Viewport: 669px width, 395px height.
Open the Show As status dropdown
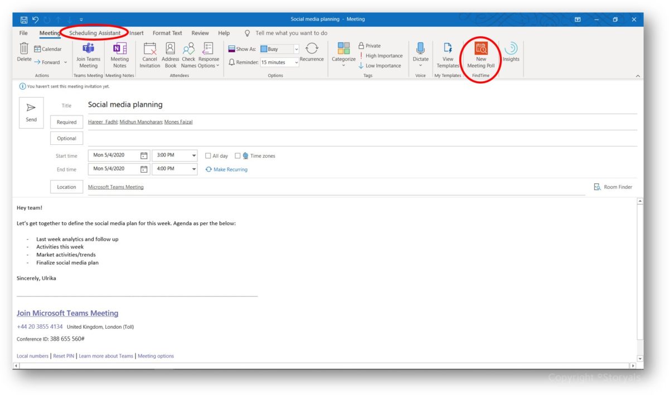point(295,49)
